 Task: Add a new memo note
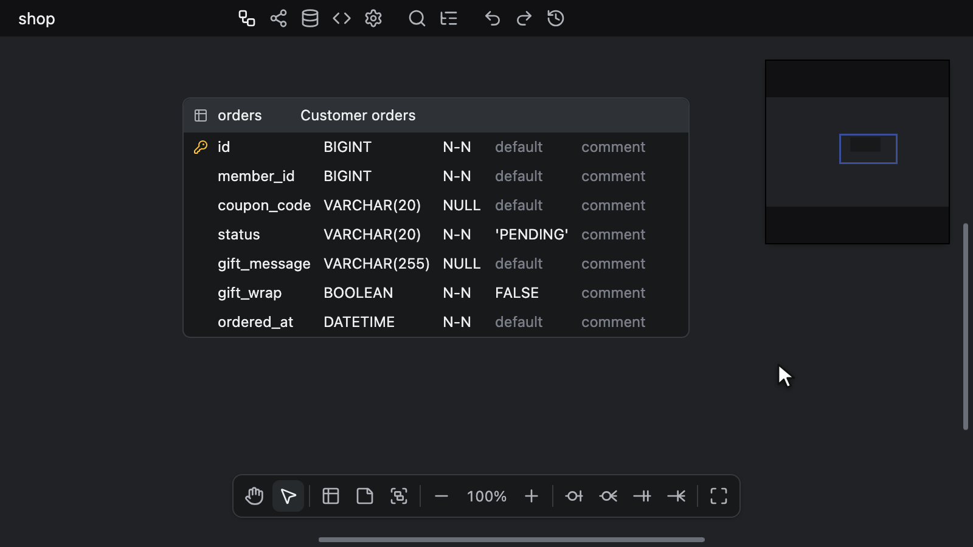(x=365, y=496)
